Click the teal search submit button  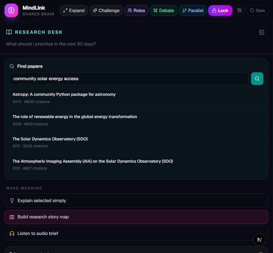257,79
